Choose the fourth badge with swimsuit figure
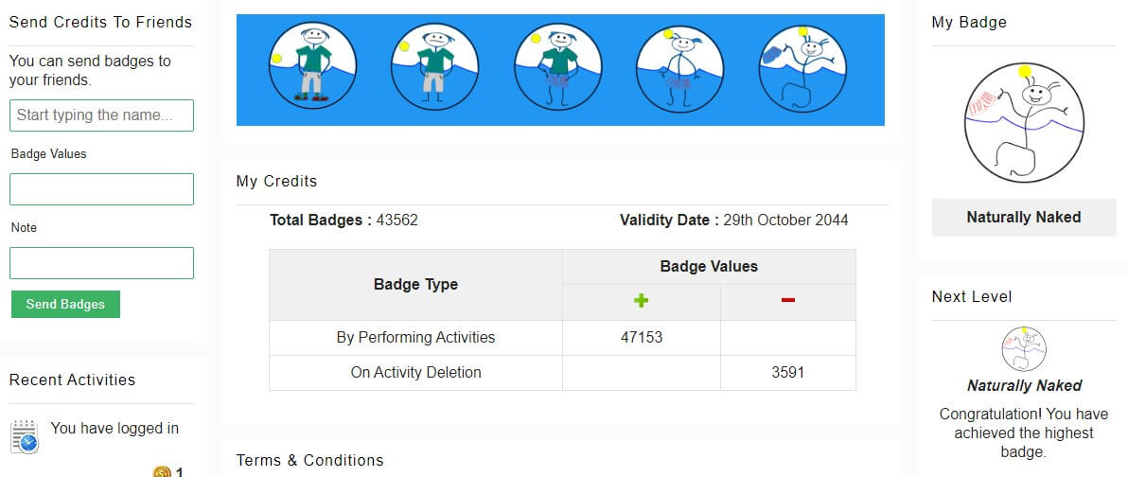 pos(680,69)
